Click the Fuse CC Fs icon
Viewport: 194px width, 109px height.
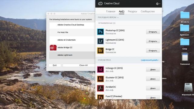tap(100, 97)
